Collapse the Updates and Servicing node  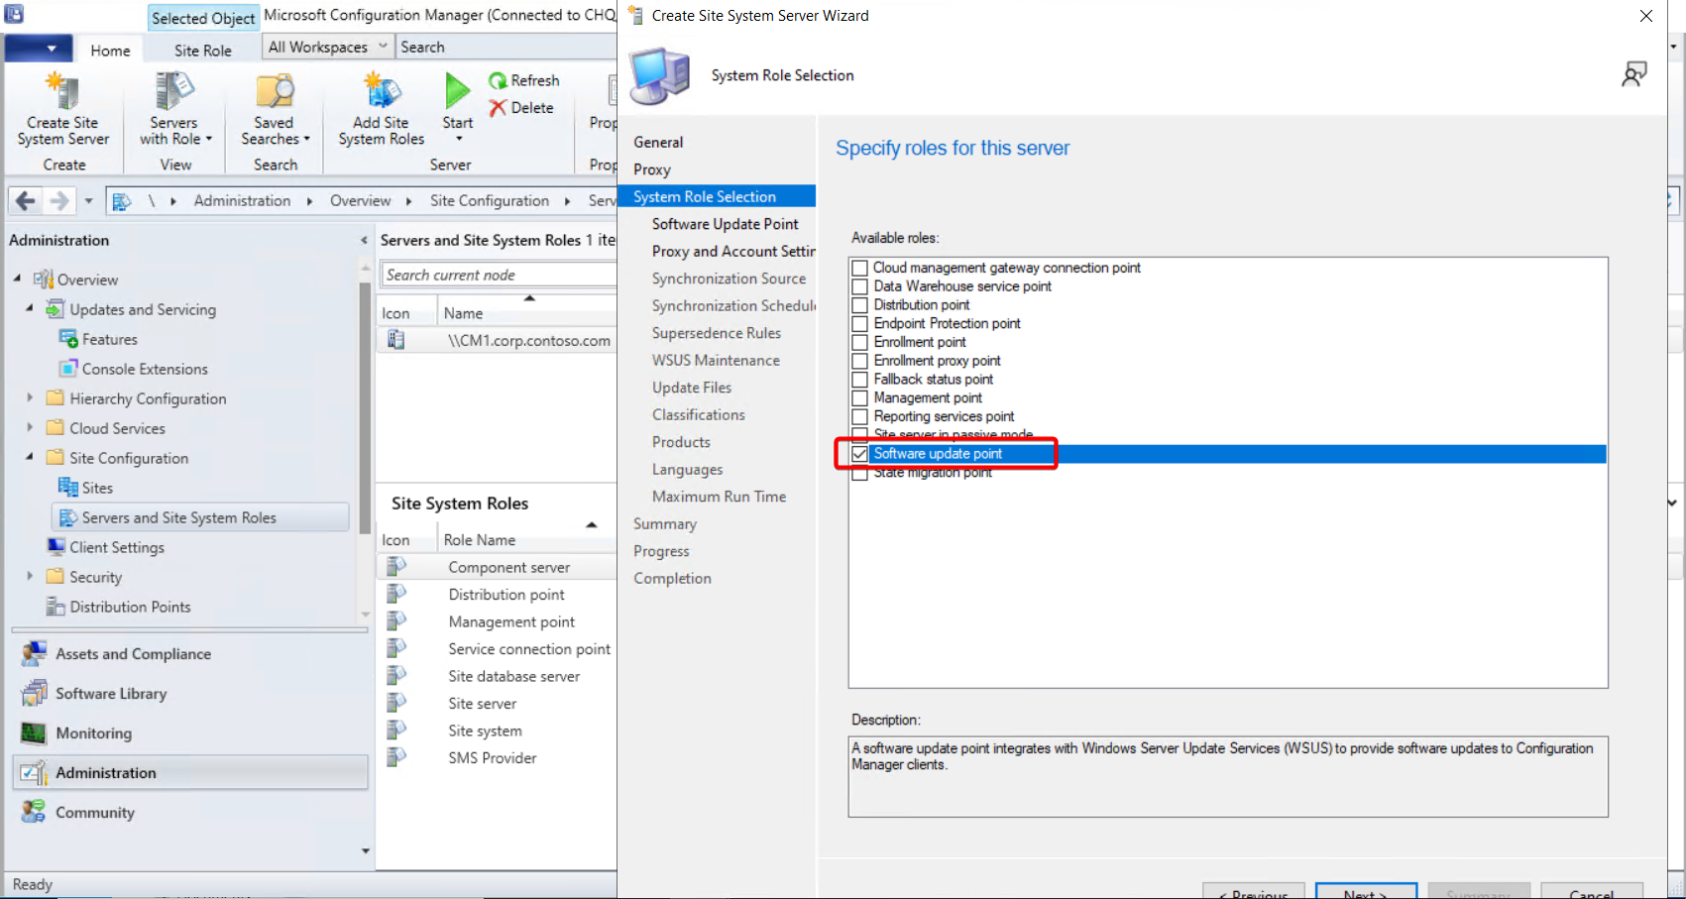pyautogui.click(x=30, y=308)
